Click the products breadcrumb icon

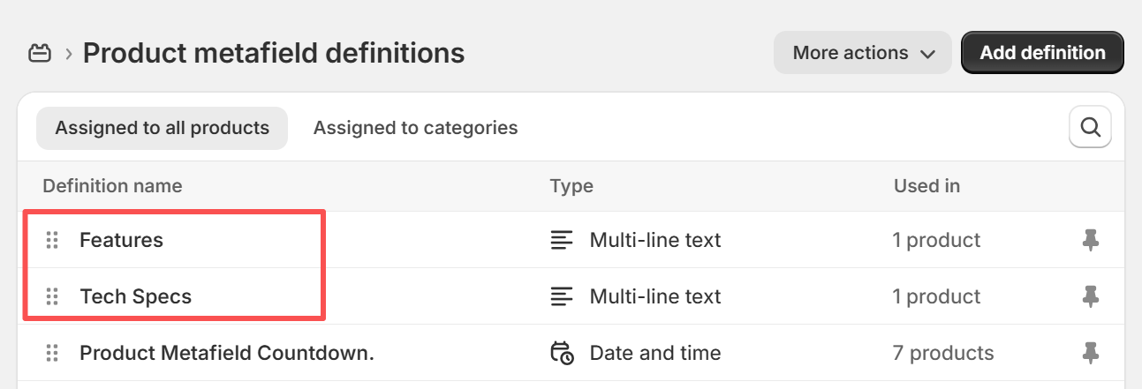click(39, 54)
